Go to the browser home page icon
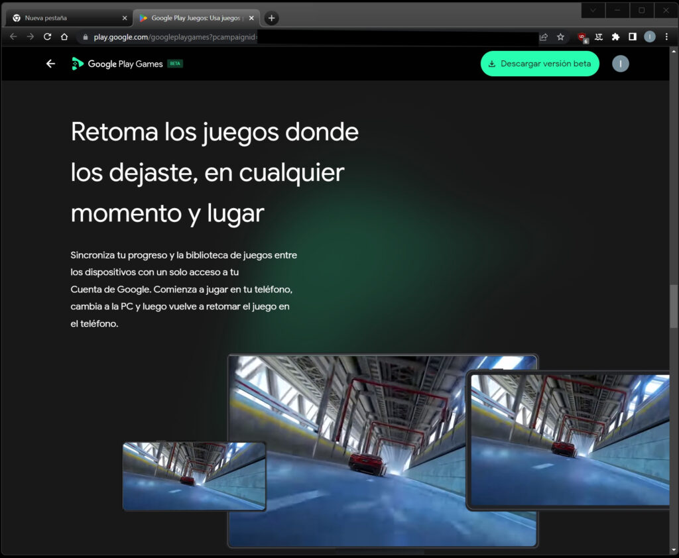This screenshot has width=679, height=558. [64, 37]
